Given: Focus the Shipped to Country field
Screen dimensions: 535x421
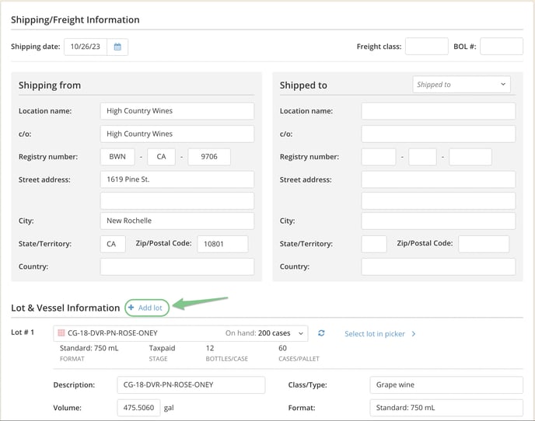Looking at the screenshot, I should coord(438,266).
